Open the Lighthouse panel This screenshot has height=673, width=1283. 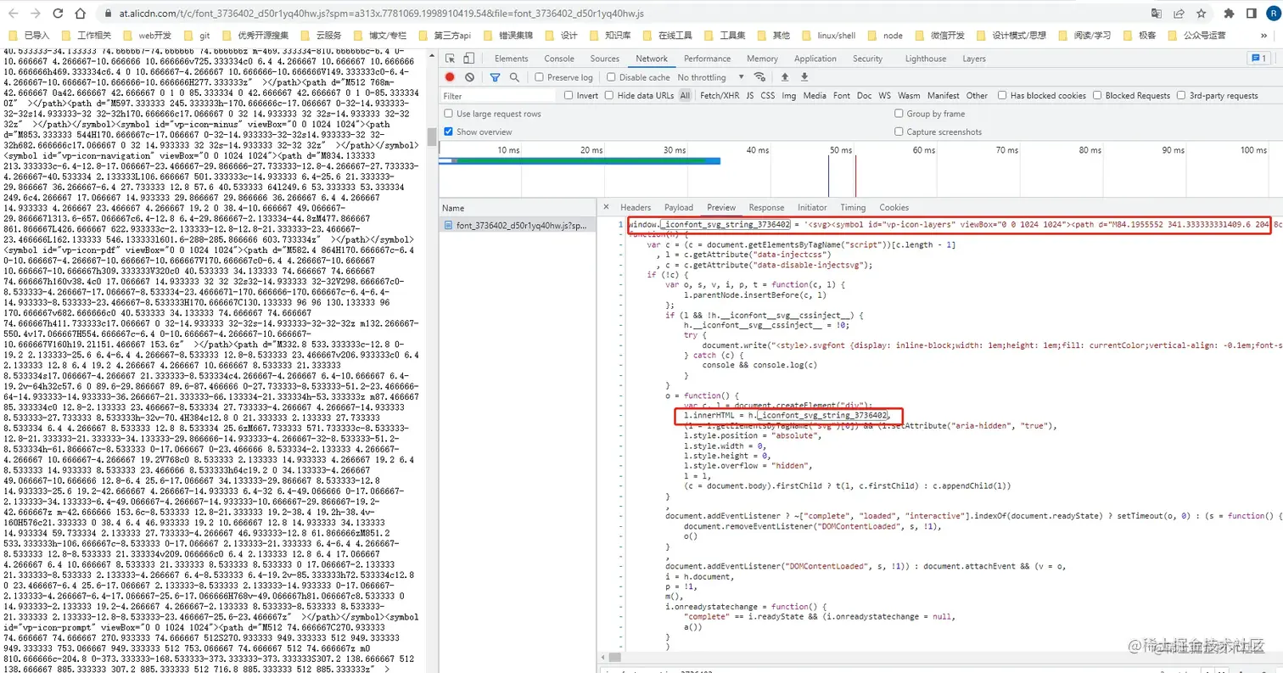(x=926, y=59)
